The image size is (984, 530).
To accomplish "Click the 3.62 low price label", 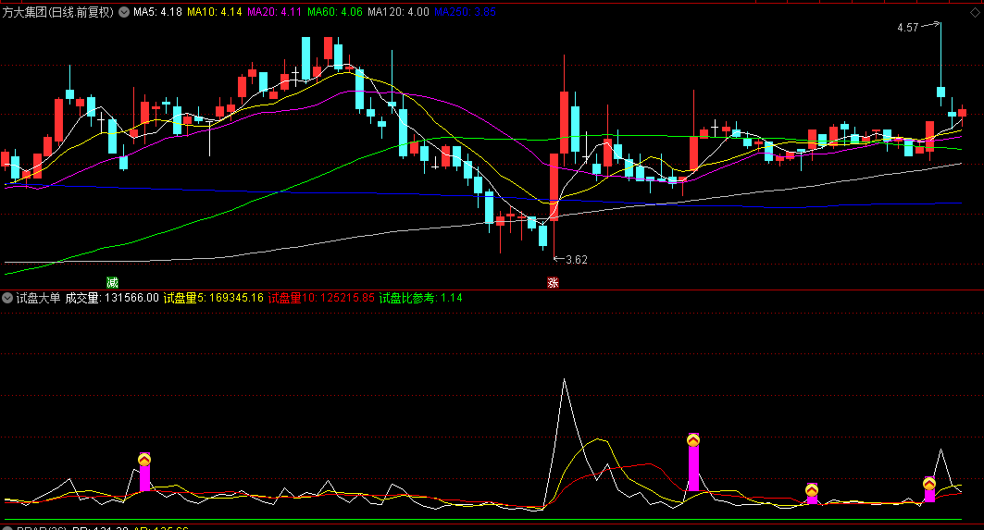I will point(577,260).
